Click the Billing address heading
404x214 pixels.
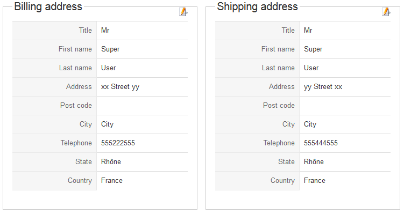coord(48,6)
